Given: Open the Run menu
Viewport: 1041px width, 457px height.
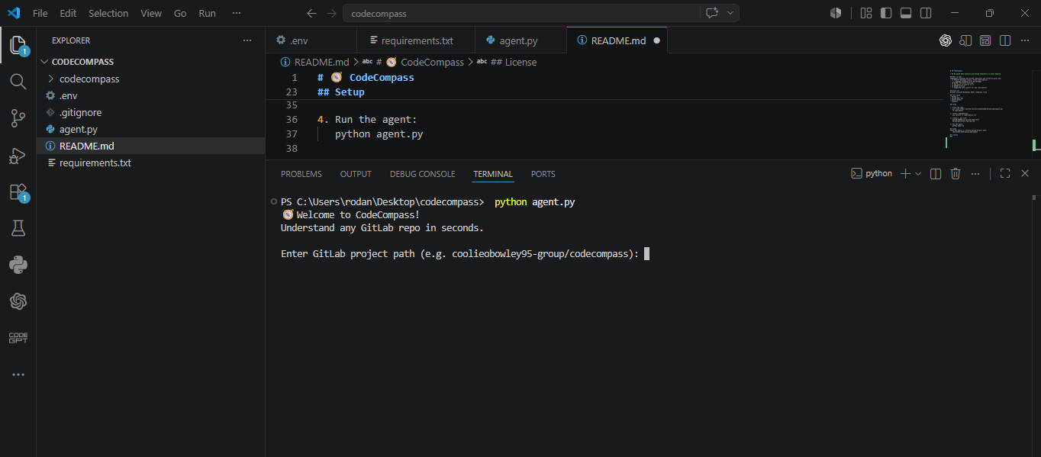Looking at the screenshot, I should [207, 13].
